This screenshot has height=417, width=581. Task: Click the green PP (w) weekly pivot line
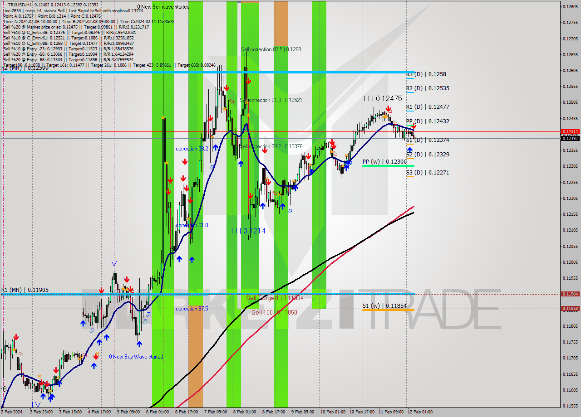pos(388,166)
